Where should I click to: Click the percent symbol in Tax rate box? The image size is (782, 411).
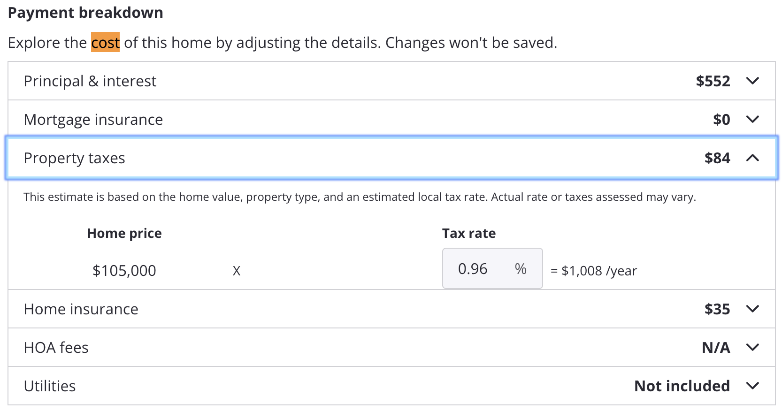click(521, 269)
